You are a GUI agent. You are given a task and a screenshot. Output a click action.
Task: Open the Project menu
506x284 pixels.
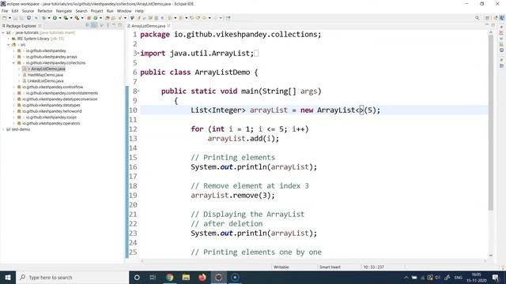tap(96, 11)
